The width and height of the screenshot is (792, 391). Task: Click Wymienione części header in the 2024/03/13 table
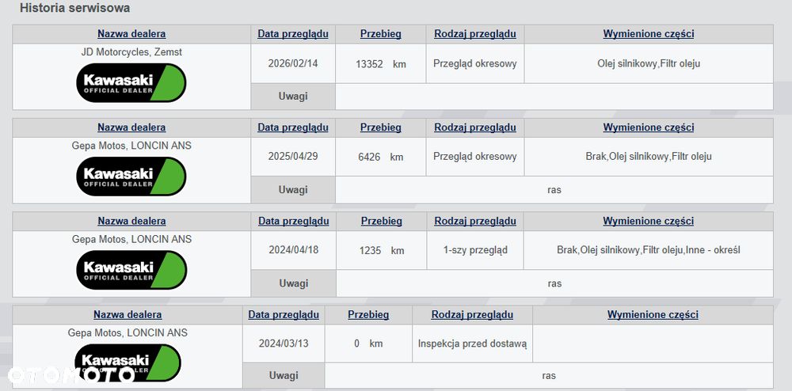point(653,314)
